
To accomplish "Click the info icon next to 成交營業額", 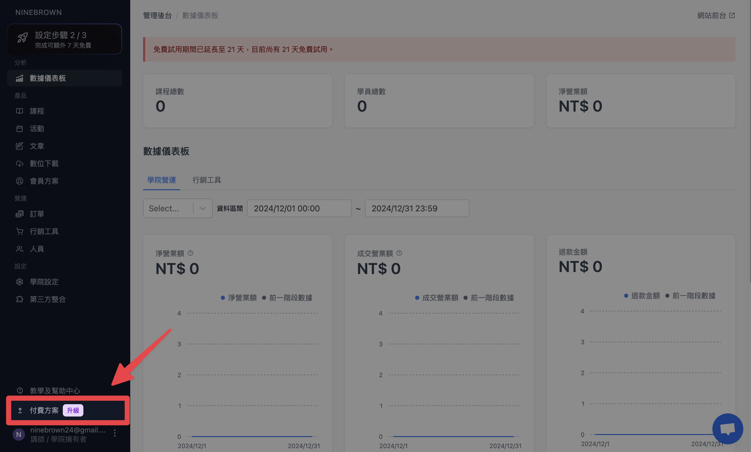I will [399, 253].
